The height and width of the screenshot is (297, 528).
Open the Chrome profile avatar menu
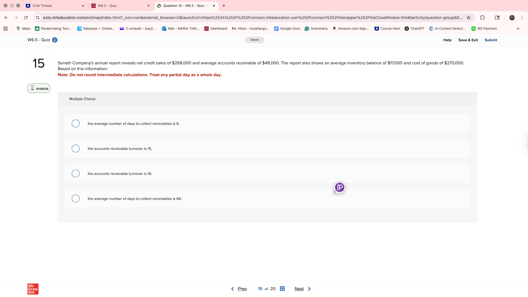512,17
